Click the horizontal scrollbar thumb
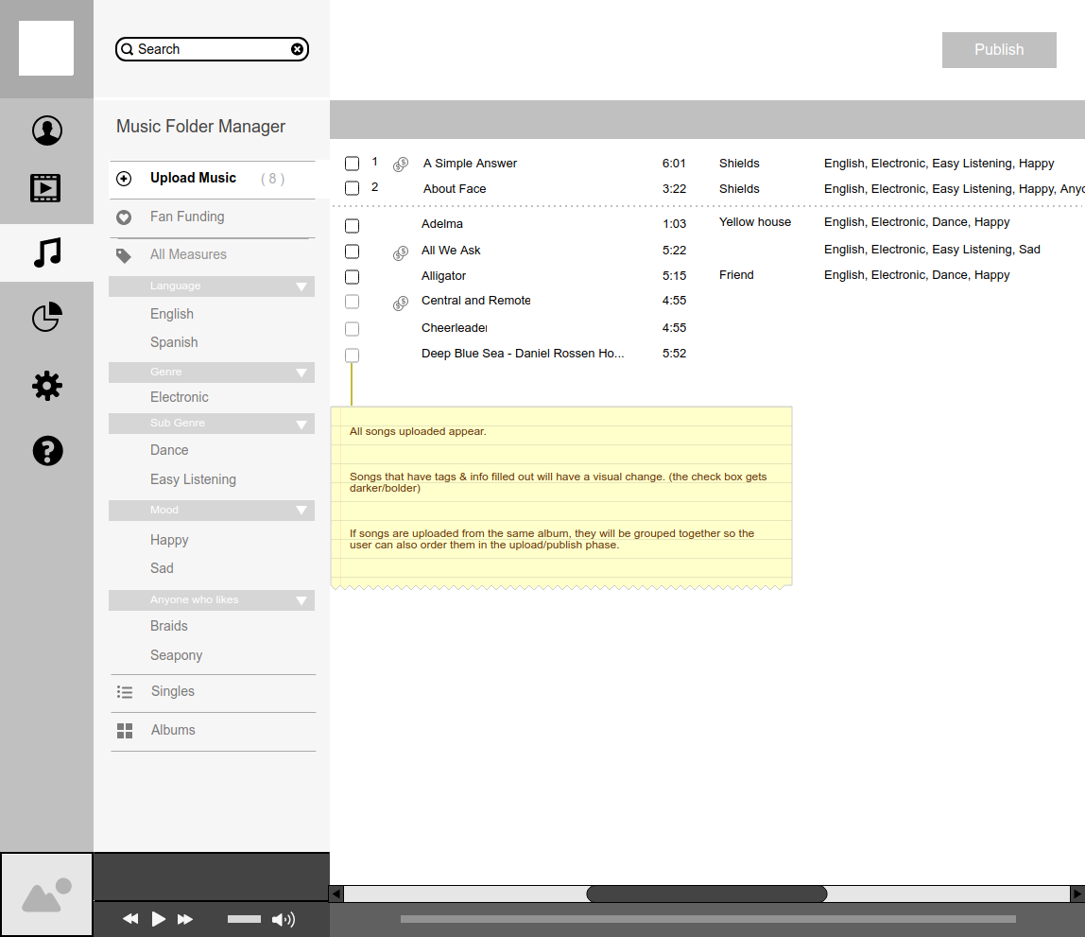This screenshot has height=937, width=1085. coord(707,894)
